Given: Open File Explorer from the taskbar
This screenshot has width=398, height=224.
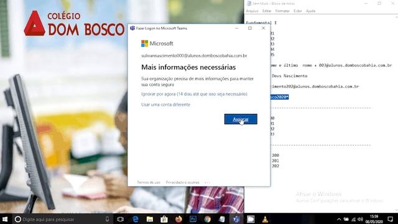Looking at the screenshot, I should (150, 219).
